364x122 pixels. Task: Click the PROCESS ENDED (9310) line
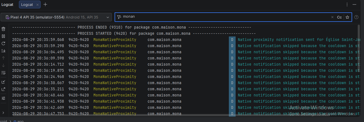point(131,27)
